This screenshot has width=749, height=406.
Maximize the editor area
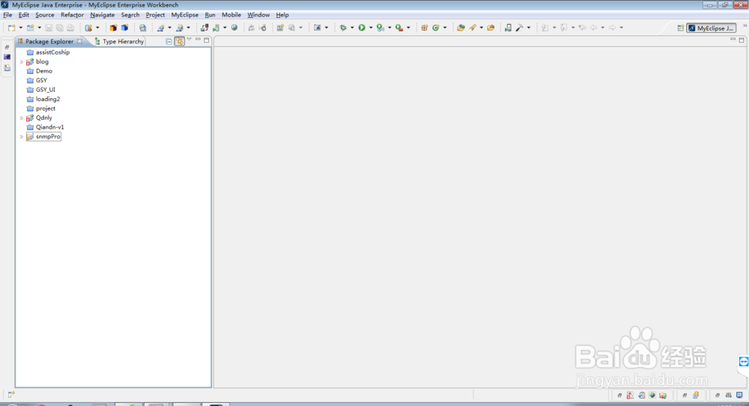click(x=742, y=40)
